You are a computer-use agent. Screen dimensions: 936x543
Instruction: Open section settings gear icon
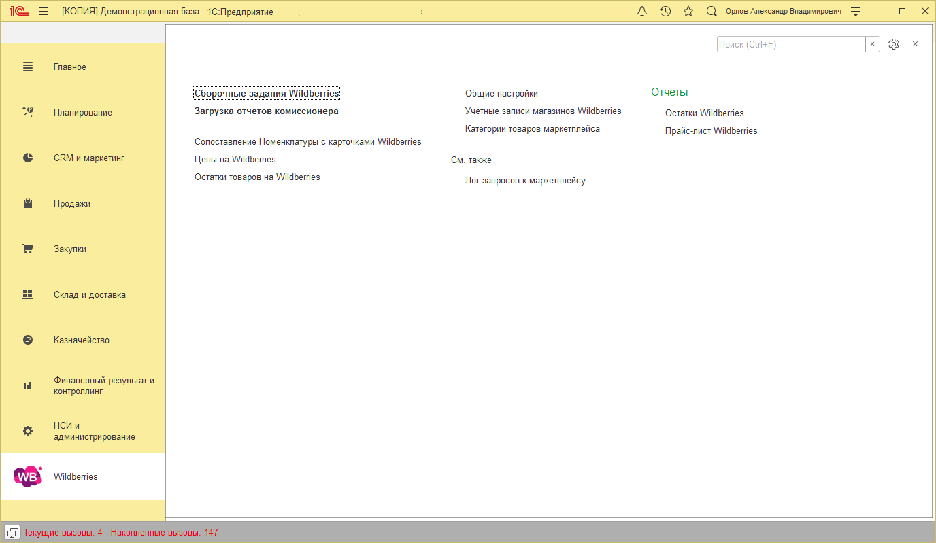[894, 44]
